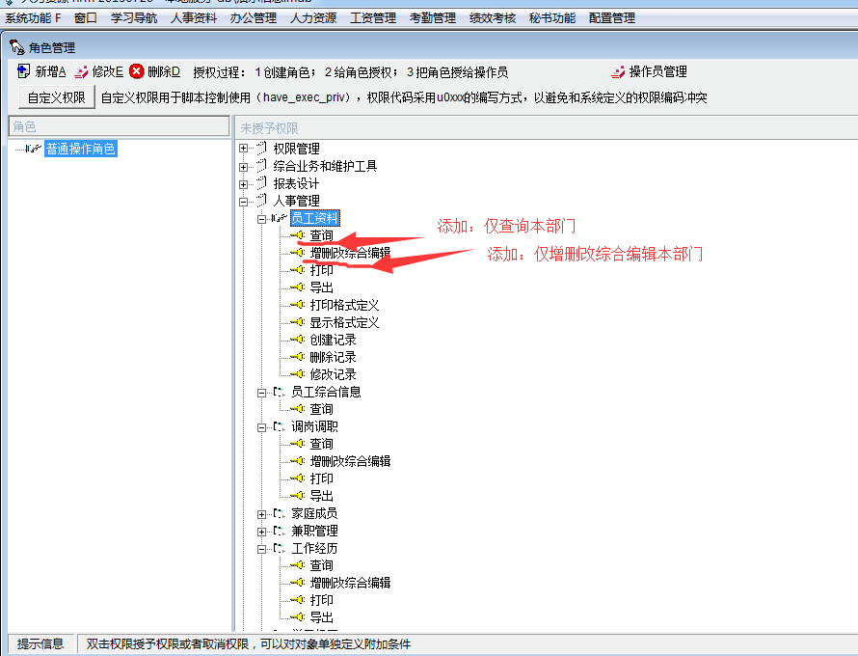
Task: Click the role icon before 普通操作角色
Action: click(x=33, y=149)
